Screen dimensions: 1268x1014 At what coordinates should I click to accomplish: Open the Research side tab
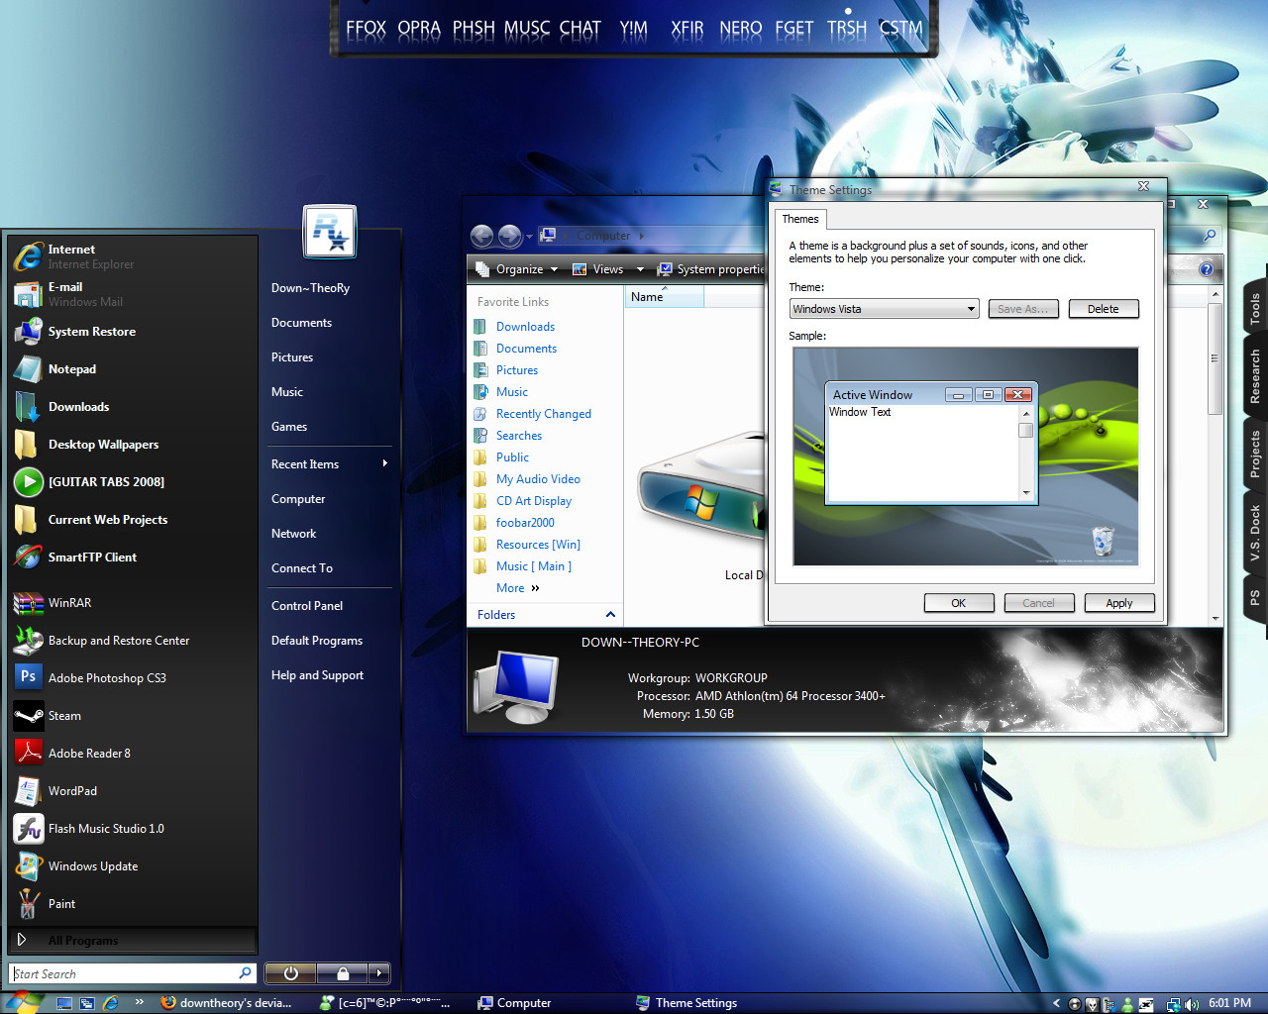coord(1254,376)
